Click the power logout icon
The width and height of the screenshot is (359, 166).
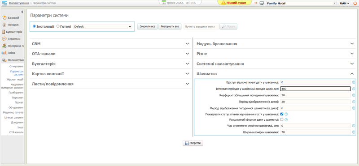tap(355, 3)
